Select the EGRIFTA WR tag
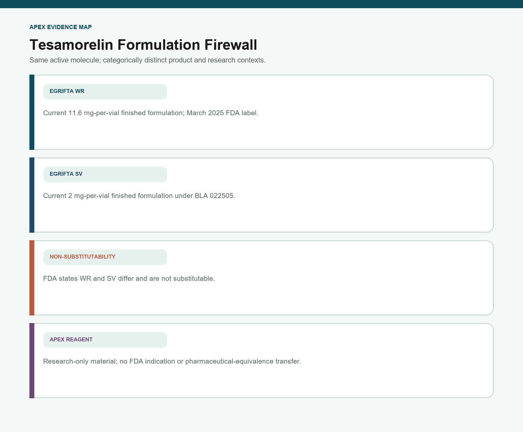 point(105,92)
